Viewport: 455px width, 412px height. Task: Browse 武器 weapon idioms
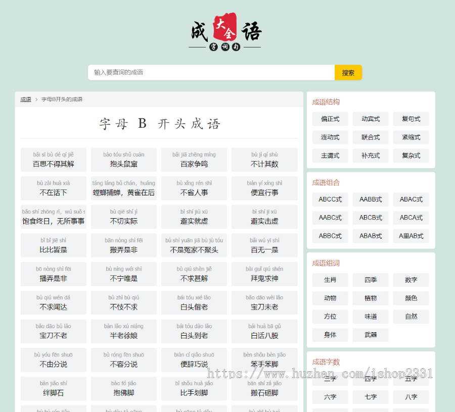point(371,335)
